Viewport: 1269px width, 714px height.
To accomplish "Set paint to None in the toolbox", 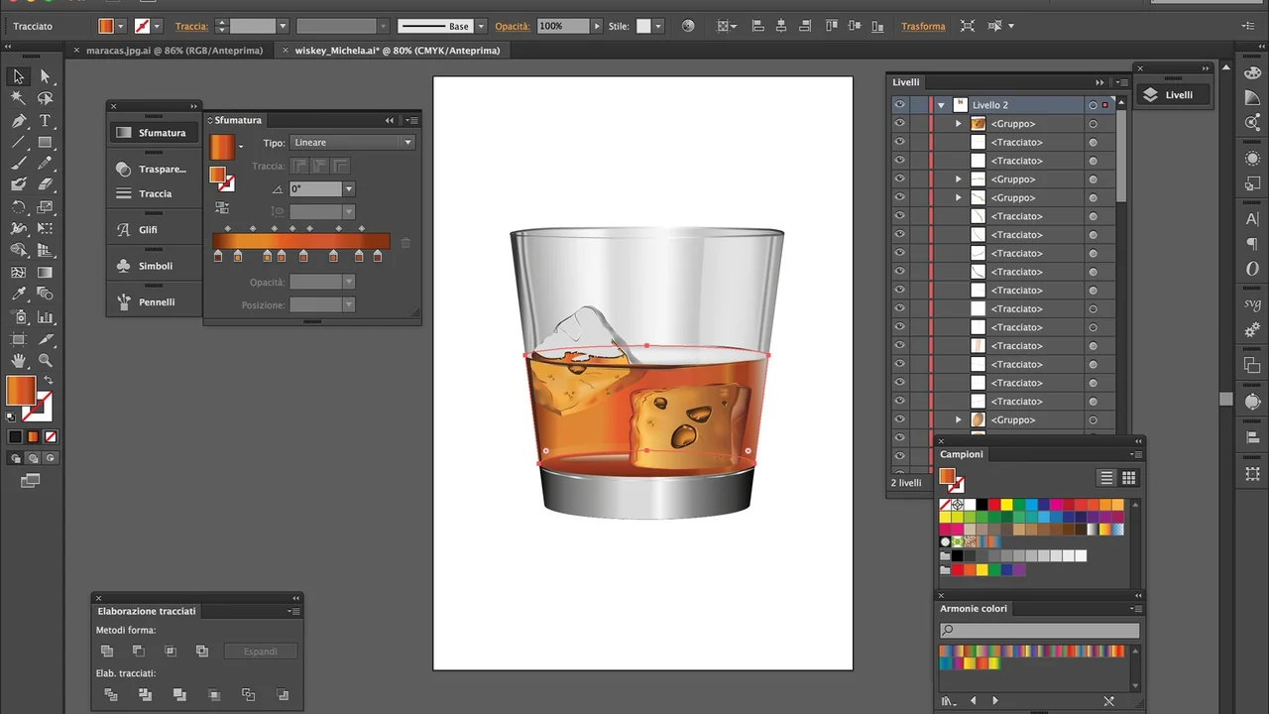I will (x=51, y=436).
